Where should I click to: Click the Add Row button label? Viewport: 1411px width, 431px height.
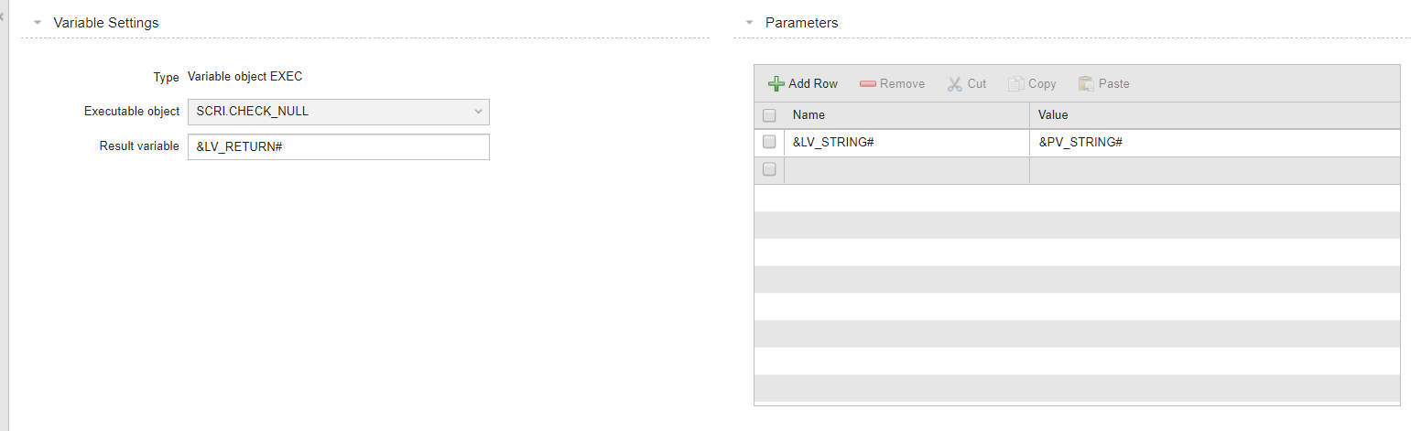click(x=813, y=83)
